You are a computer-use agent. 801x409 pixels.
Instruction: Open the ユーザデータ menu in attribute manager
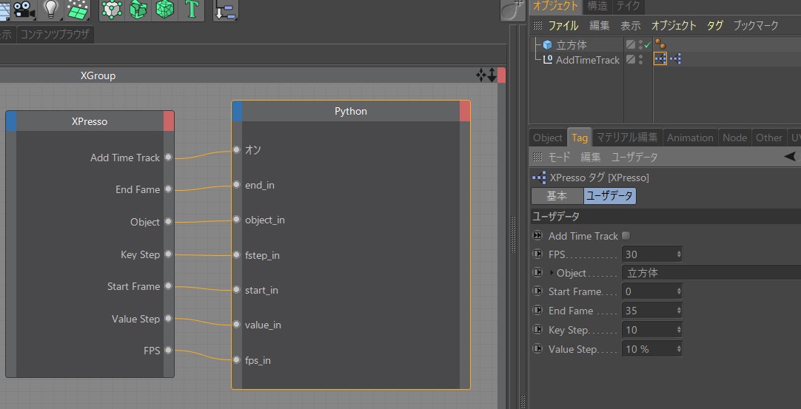click(634, 157)
